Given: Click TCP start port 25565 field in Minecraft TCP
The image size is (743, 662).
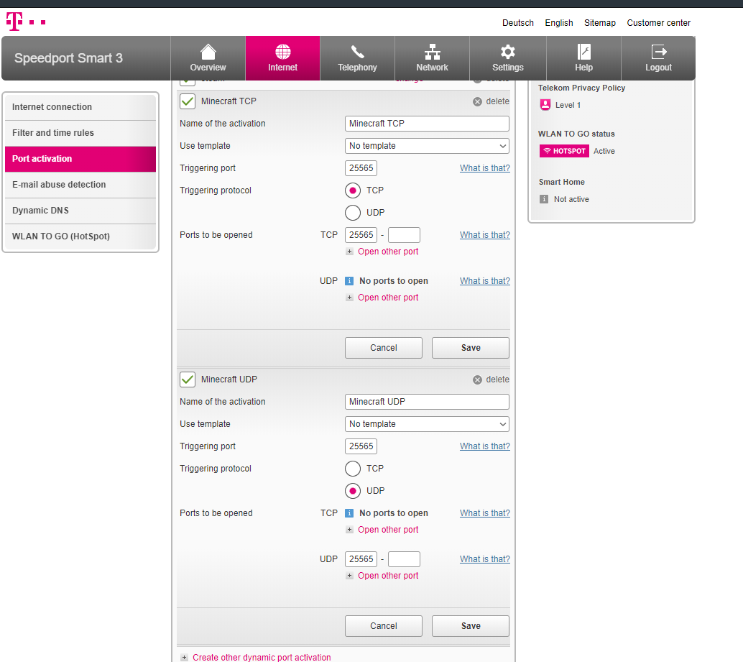Looking at the screenshot, I should 361,235.
